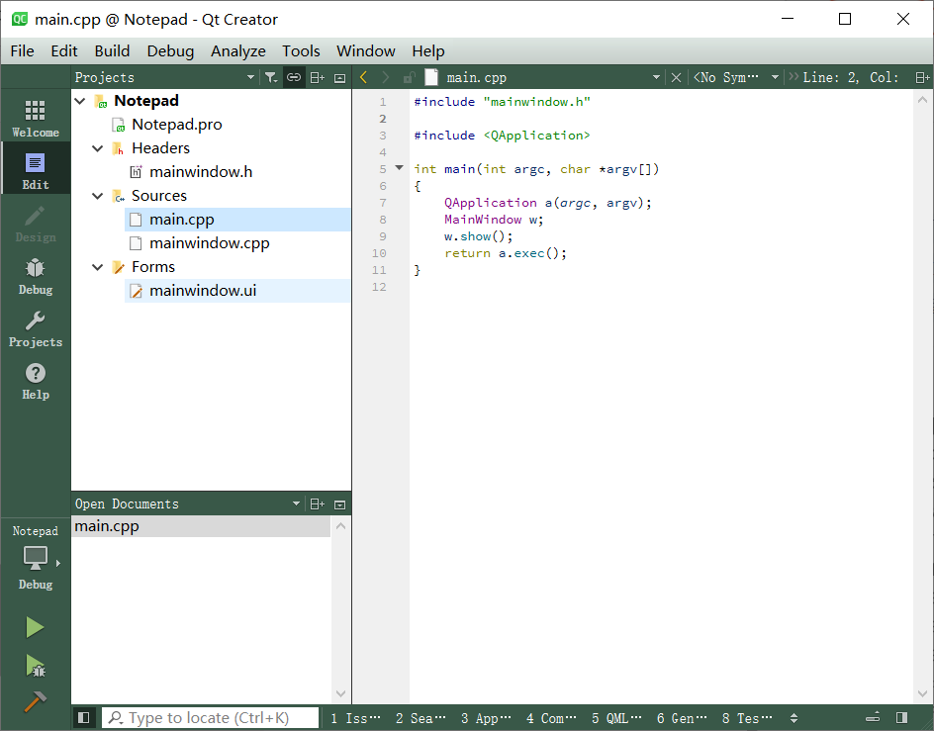
Task: Open the Search Results output pane
Action: (x=420, y=718)
